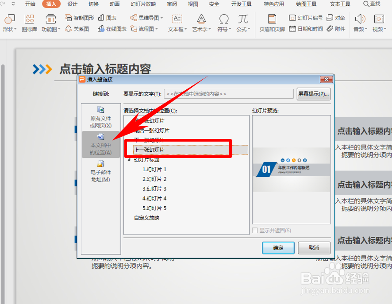Open the Icon Library (图标库)
This screenshot has height=304, width=392.
click(x=29, y=23)
